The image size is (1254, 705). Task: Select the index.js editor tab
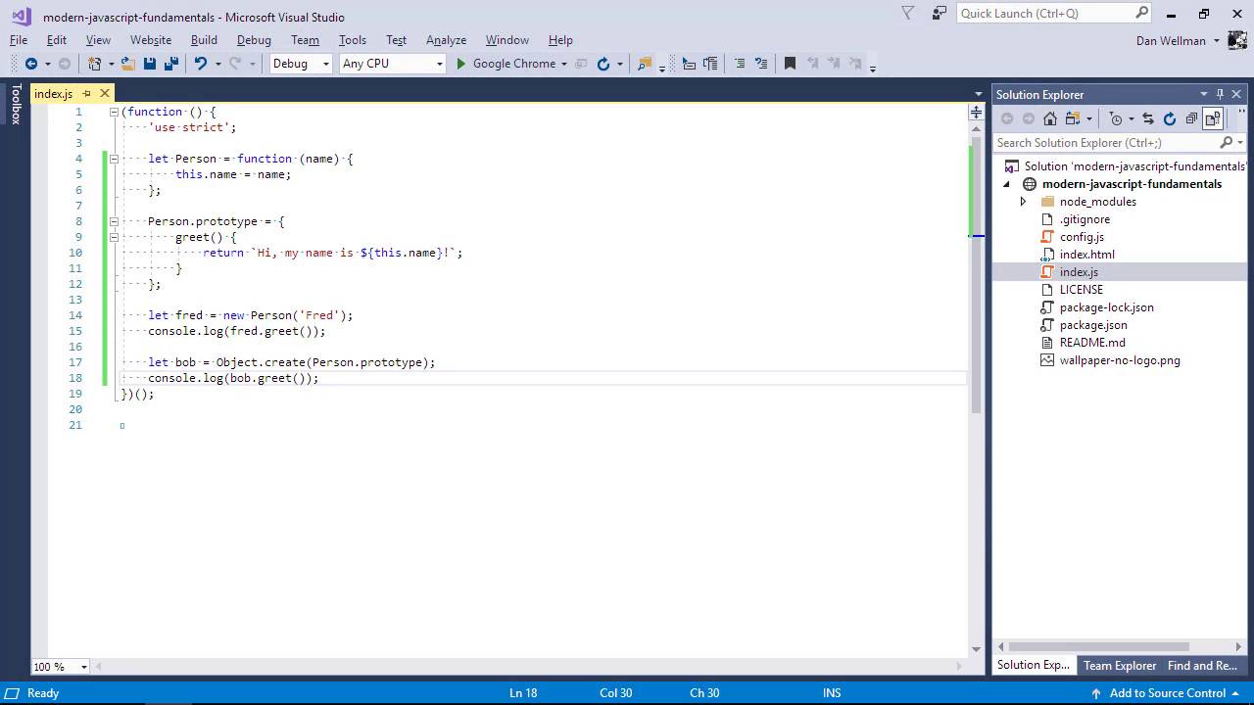(x=53, y=94)
